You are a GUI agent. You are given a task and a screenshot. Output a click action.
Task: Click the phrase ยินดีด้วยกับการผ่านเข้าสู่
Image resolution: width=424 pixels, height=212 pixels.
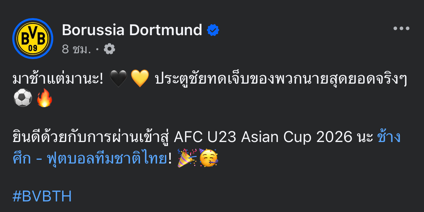pyautogui.click(x=91, y=138)
